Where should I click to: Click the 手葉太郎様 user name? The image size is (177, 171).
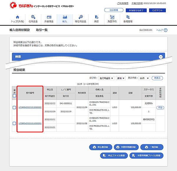tap(137, 3)
